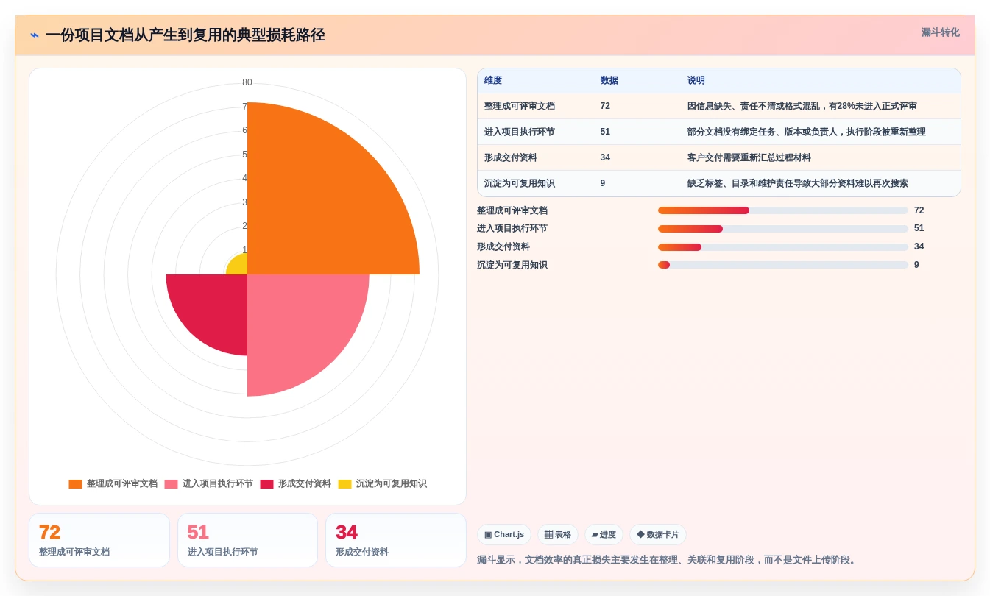Screen dimensions: 990x596
Task: Click the 表格 tag chip
Action: point(558,535)
